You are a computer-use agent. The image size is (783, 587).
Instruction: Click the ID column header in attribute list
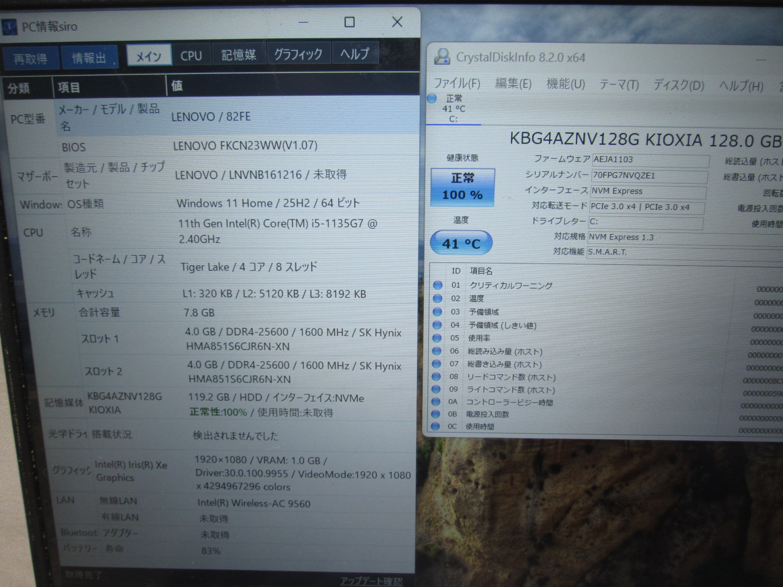pyautogui.click(x=456, y=271)
